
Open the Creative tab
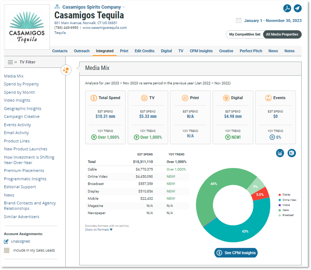tap(226, 51)
